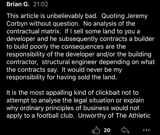Click the like count showing 20

[107, 130]
